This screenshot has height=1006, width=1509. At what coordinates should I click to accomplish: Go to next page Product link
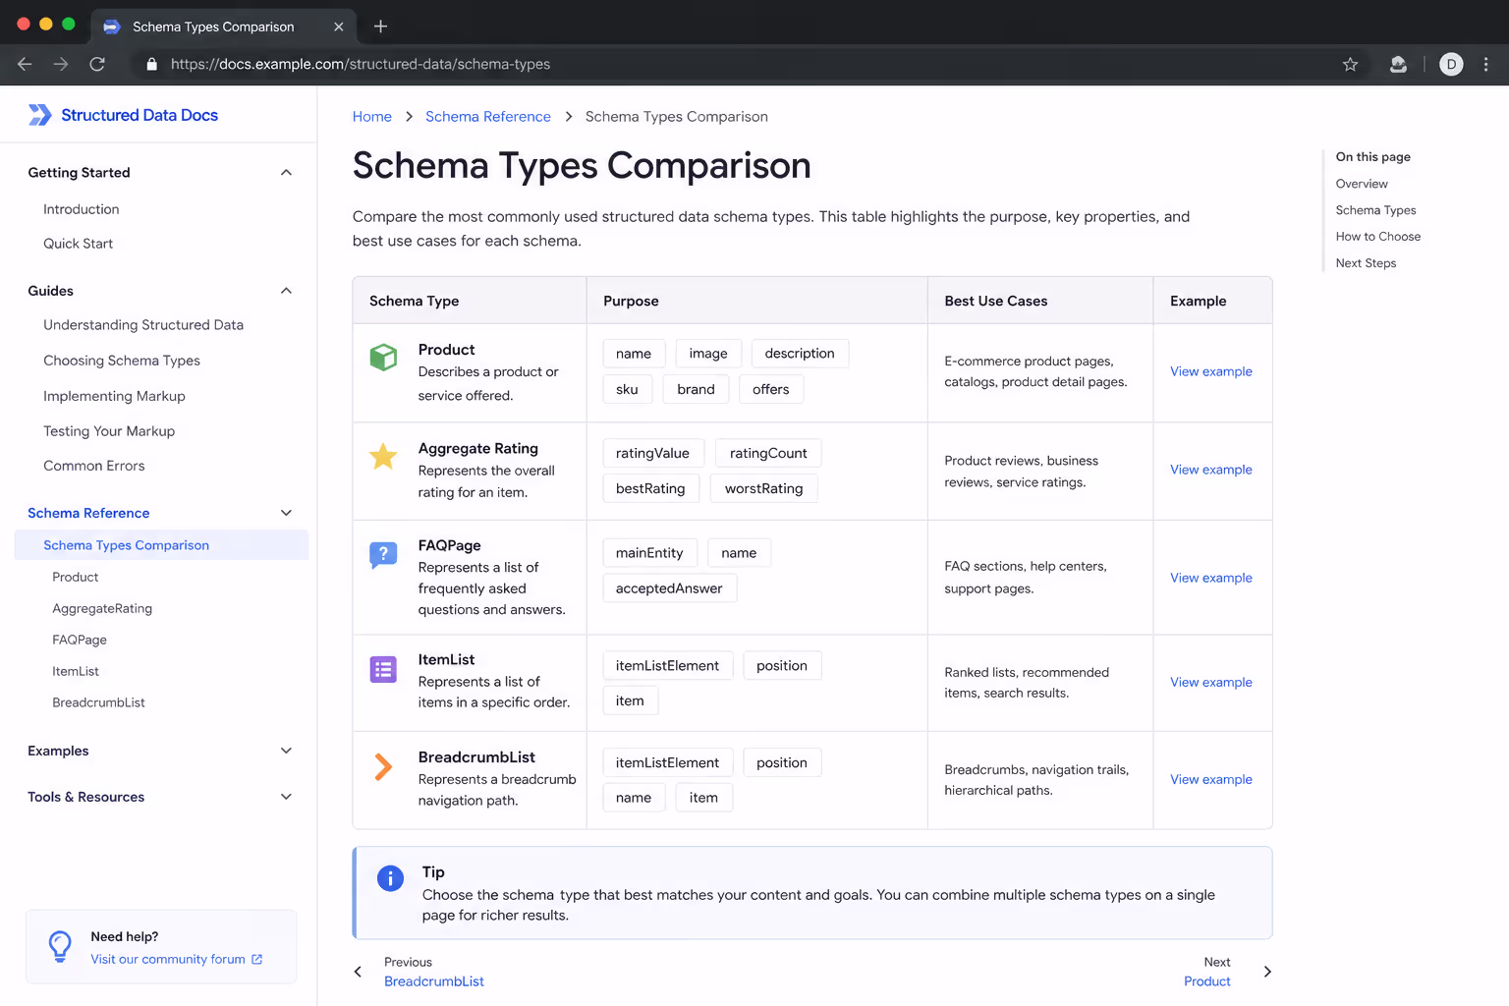click(x=1207, y=981)
